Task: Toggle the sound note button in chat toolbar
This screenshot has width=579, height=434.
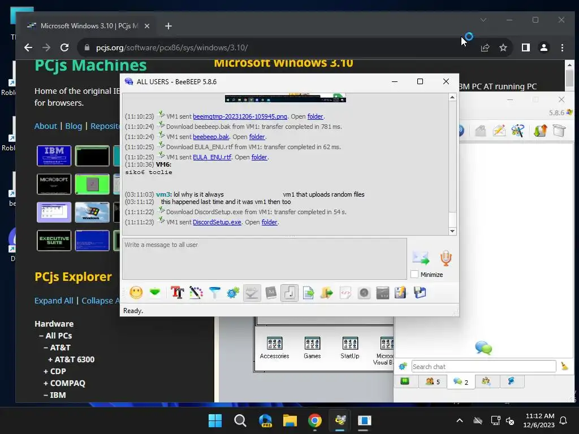Action: [x=289, y=293]
